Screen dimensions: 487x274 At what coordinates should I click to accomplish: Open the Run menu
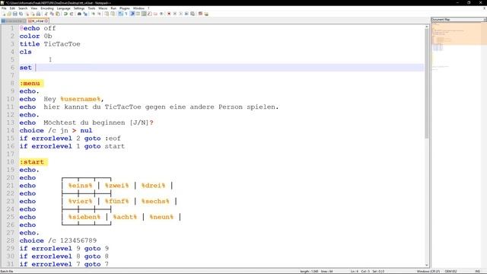coord(113,8)
